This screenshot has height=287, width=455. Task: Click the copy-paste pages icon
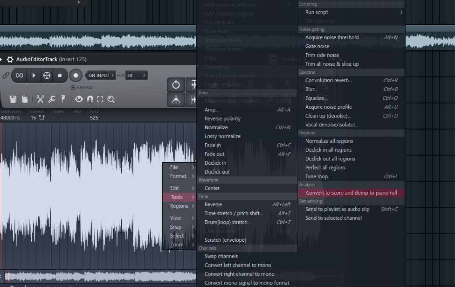25,99
